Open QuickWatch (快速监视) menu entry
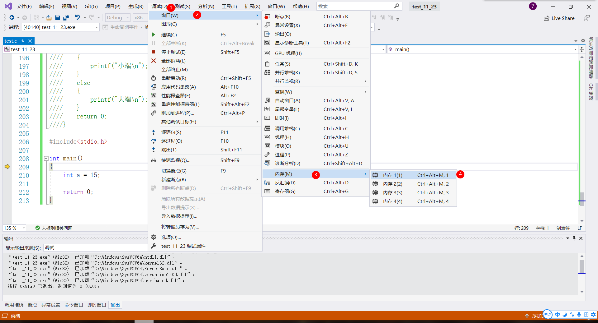 pyautogui.click(x=205, y=160)
